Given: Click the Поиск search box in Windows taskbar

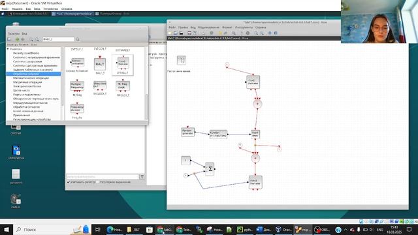Looking at the screenshot, I should (52, 229).
